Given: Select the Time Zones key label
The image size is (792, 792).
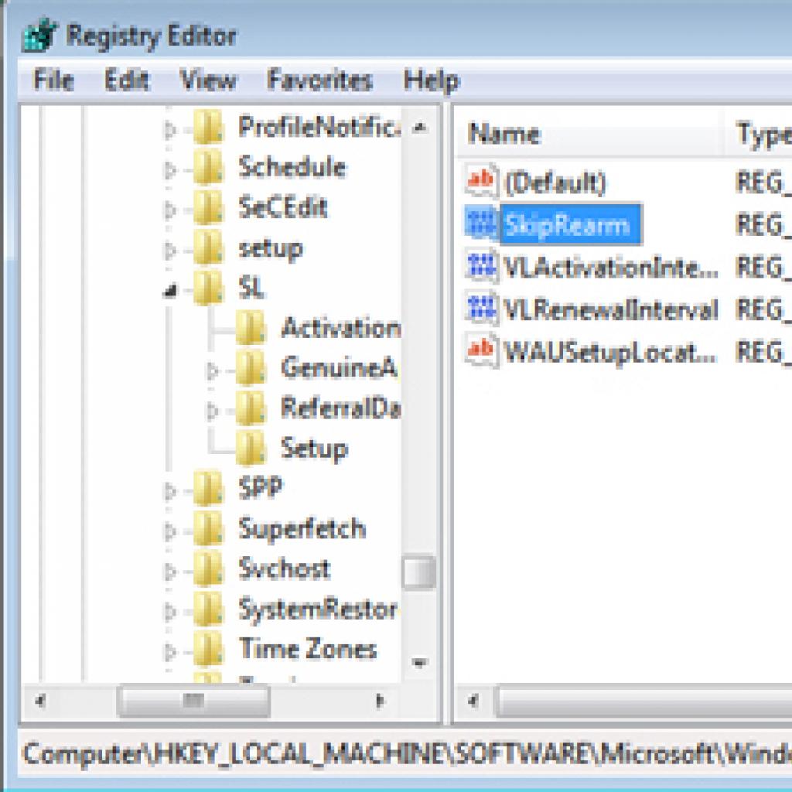Looking at the screenshot, I should pyautogui.click(x=308, y=650).
